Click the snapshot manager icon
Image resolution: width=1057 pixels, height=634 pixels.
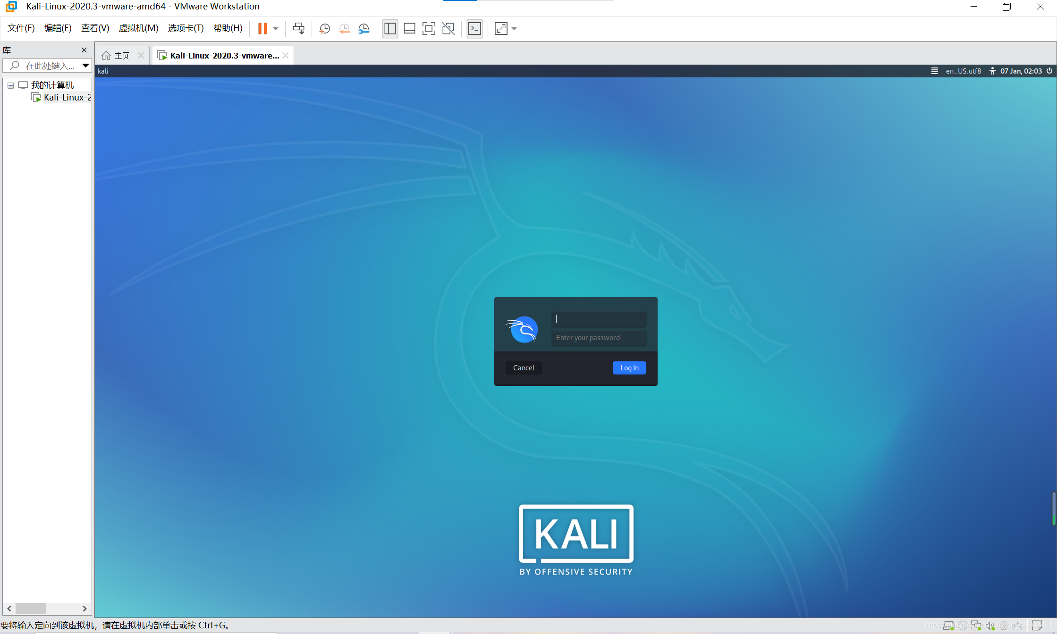click(x=363, y=29)
